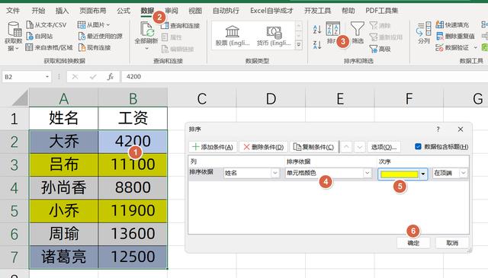Select row 4 header
488x278 pixels.
[14, 188]
